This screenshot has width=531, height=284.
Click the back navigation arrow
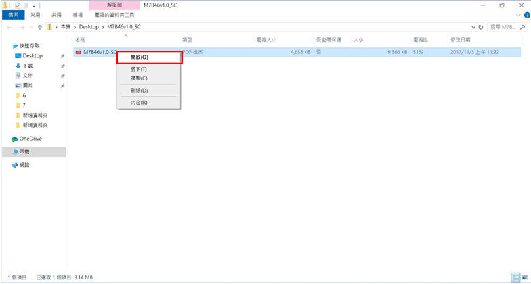coord(9,27)
